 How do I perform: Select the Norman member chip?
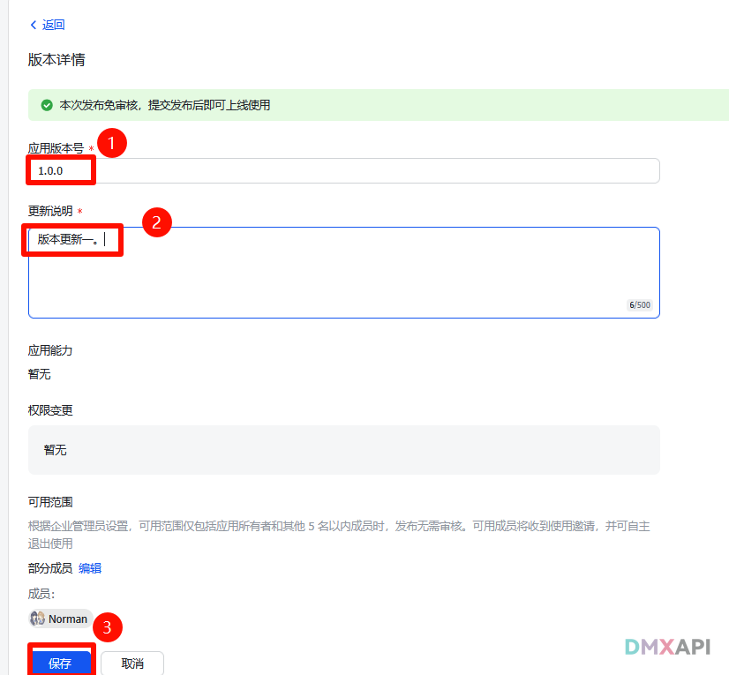[59, 619]
